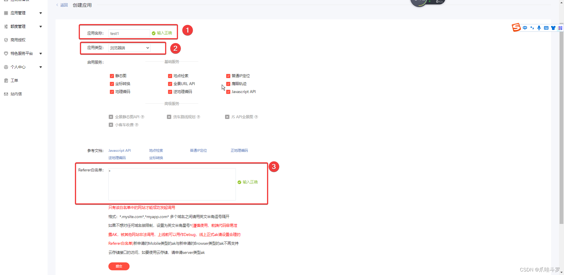
Task: Open 坐标转换 reference document link
Action: [x=156, y=158]
